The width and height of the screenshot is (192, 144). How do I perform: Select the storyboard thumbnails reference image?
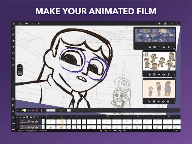tap(155, 35)
